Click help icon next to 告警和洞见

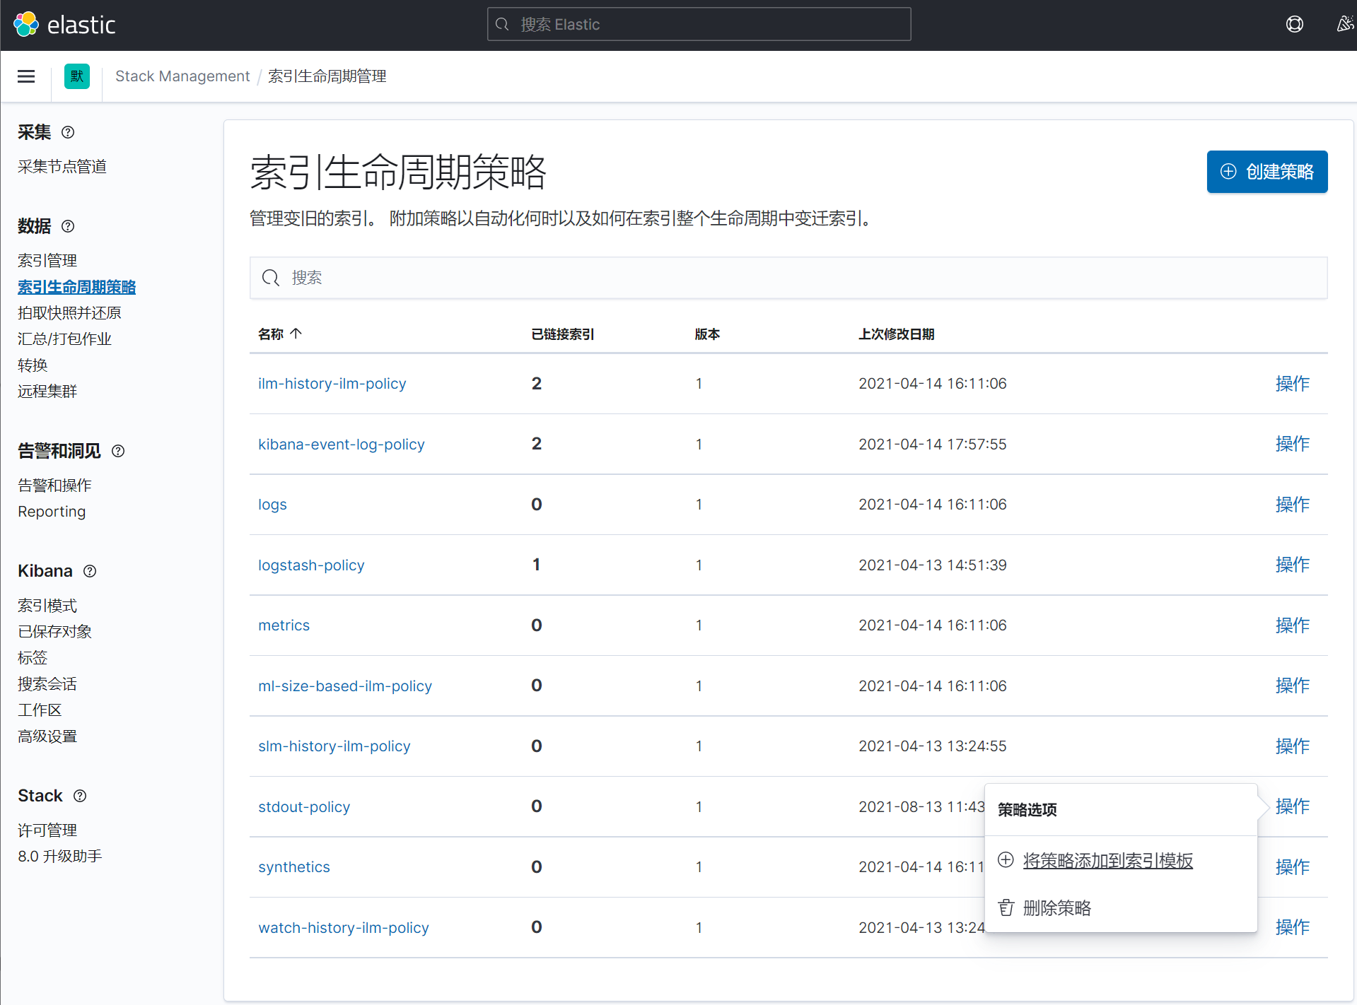tap(118, 451)
